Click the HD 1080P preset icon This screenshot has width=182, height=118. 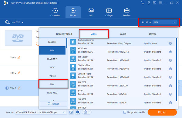click(x=73, y=59)
